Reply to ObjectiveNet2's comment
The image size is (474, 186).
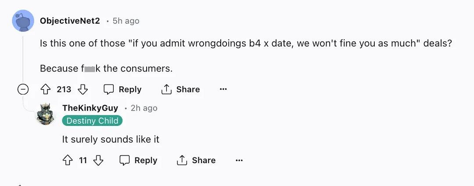click(122, 89)
